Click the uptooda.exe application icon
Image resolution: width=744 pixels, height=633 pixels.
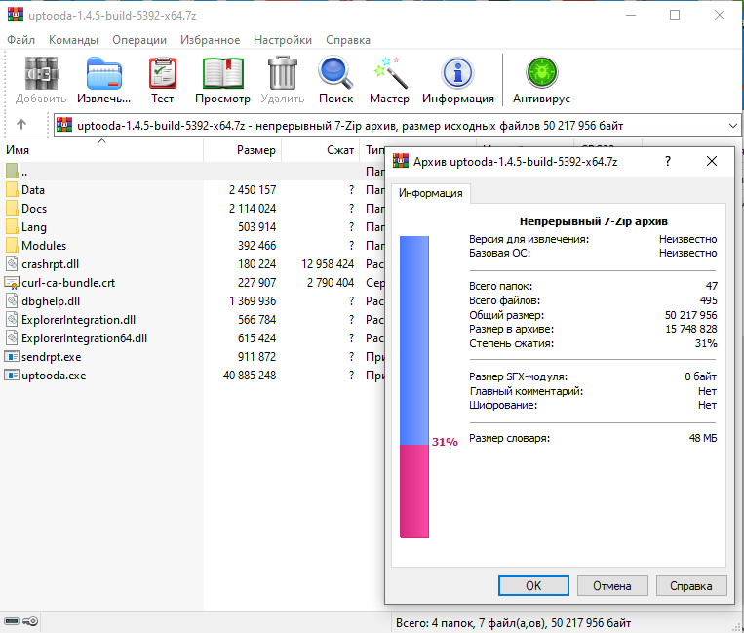pyautogui.click(x=12, y=375)
